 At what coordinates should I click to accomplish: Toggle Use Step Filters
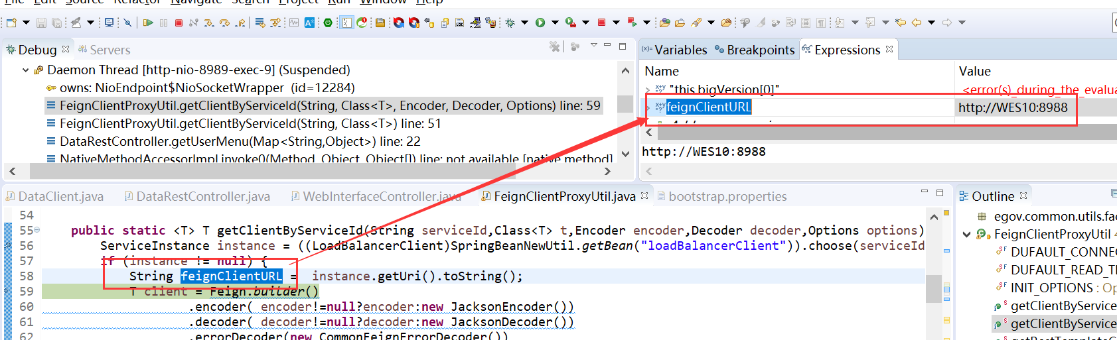coord(275,23)
